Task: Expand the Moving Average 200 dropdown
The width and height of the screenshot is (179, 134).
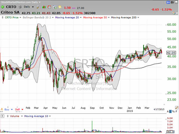Action: click(138, 18)
